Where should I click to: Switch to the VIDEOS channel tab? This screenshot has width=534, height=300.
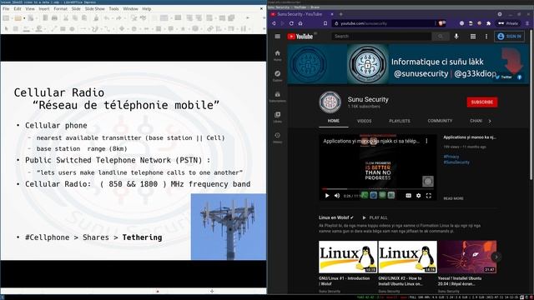coord(364,121)
